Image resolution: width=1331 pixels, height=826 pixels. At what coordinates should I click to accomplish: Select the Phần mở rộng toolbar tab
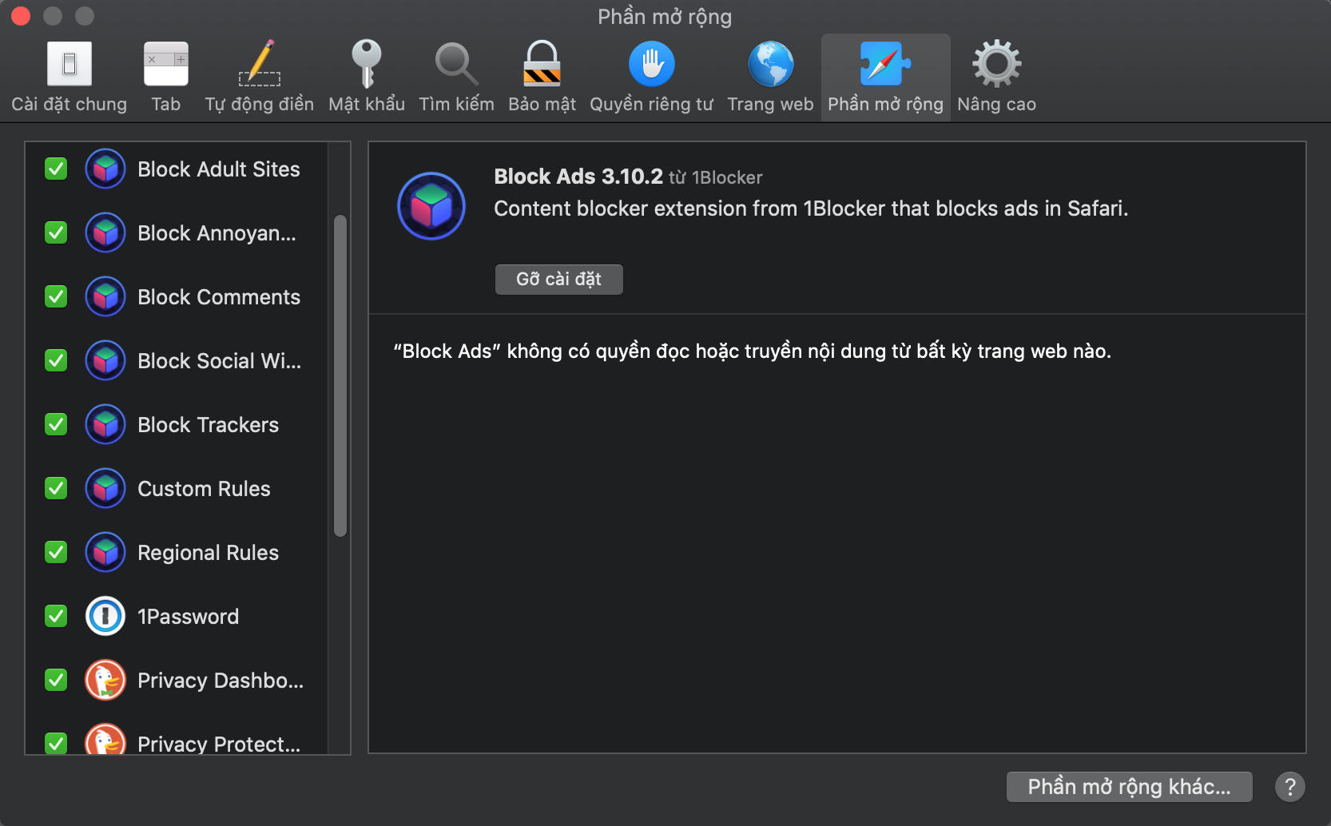click(x=885, y=77)
